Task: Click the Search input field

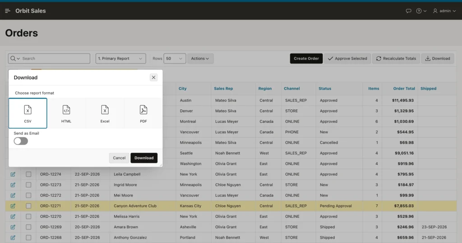Action: coord(55,58)
